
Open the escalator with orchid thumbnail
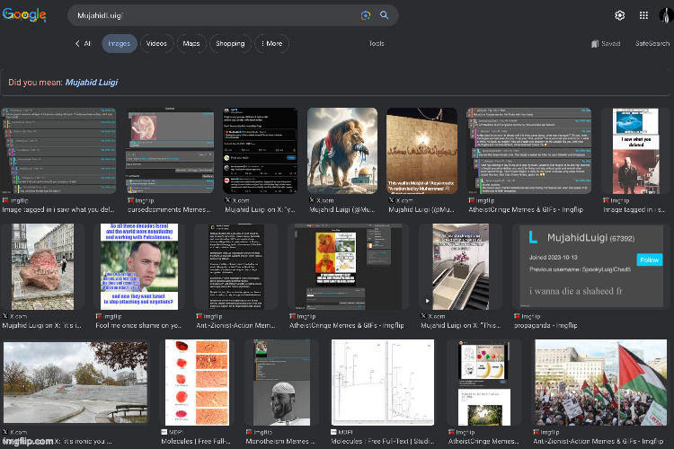(461, 267)
